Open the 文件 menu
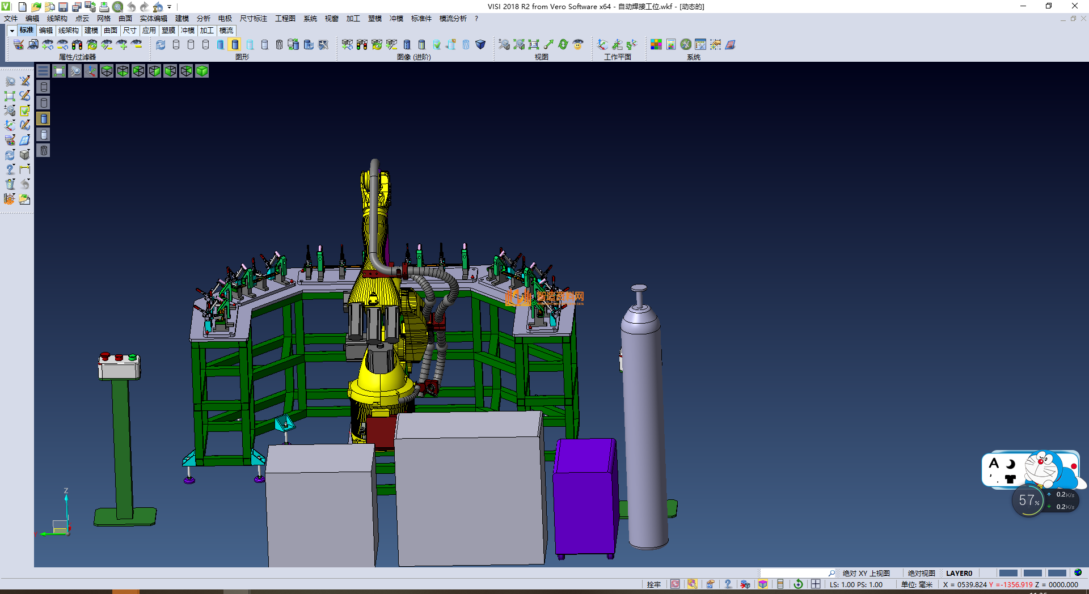This screenshot has width=1089, height=594. pos(11,19)
